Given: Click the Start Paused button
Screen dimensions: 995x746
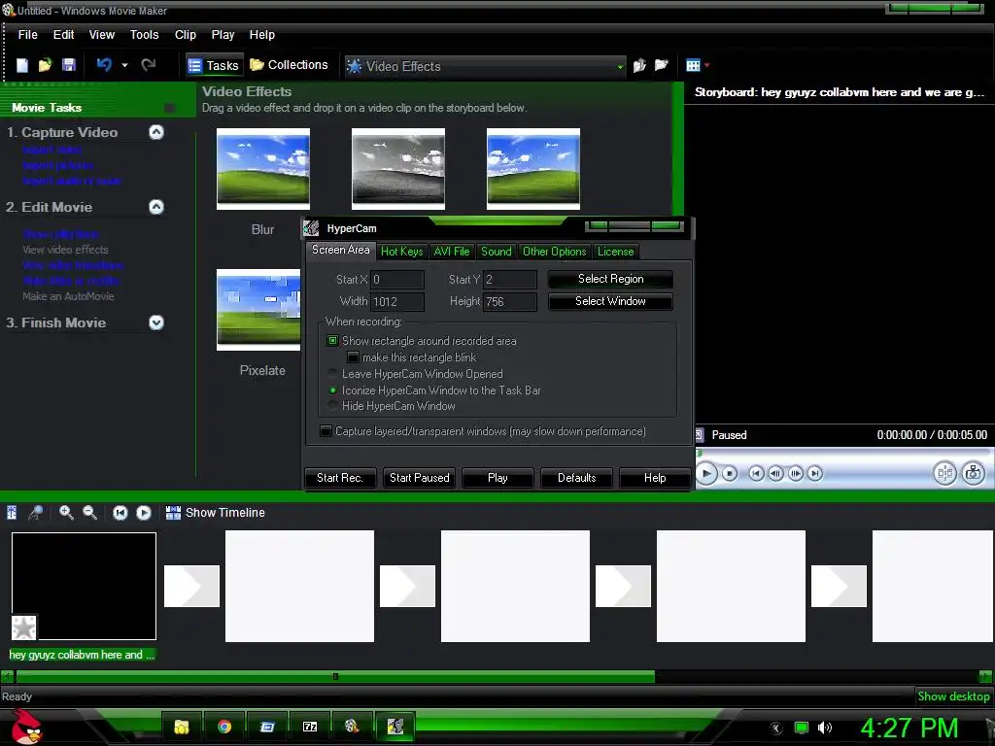Looking at the screenshot, I should [x=420, y=478].
